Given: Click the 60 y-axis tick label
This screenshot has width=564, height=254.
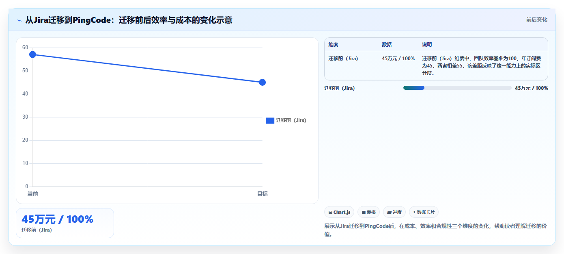Looking at the screenshot, I should pyautogui.click(x=25, y=48).
